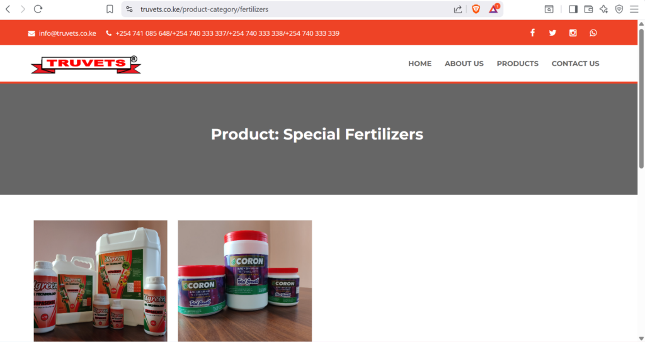
Task: Toggle the browser sidebar panel icon
Action: (x=573, y=9)
